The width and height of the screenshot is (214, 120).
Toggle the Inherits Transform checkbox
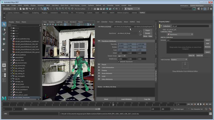tap(119, 61)
